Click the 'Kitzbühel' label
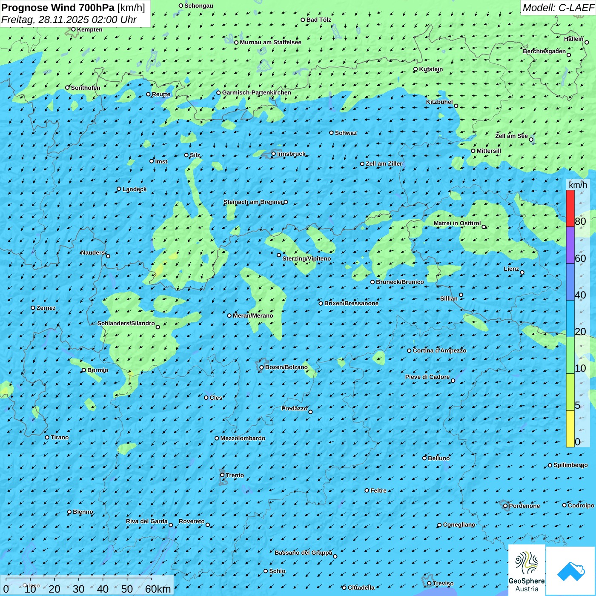The height and width of the screenshot is (596, 596). pos(439,102)
